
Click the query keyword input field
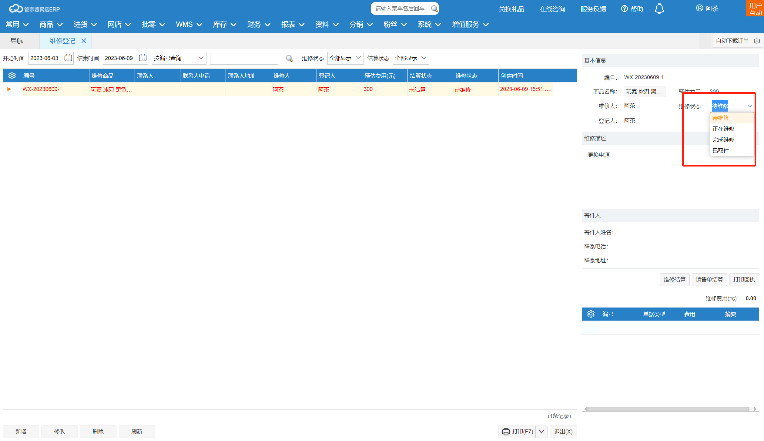pos(244,58)
